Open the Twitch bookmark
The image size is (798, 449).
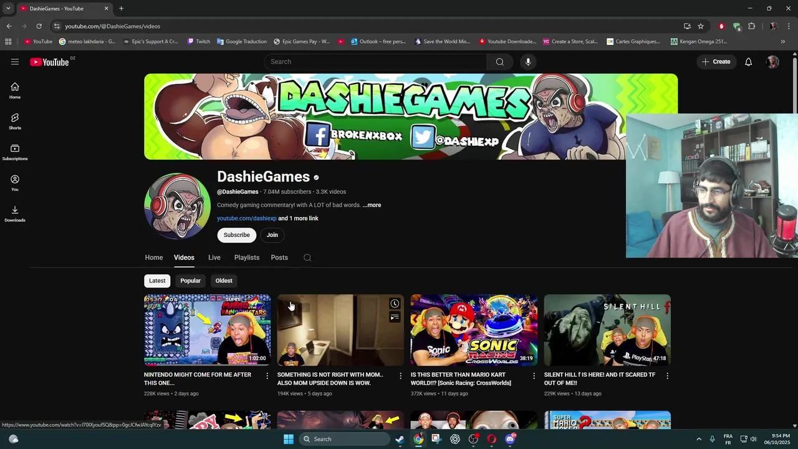tap(199, 42)
